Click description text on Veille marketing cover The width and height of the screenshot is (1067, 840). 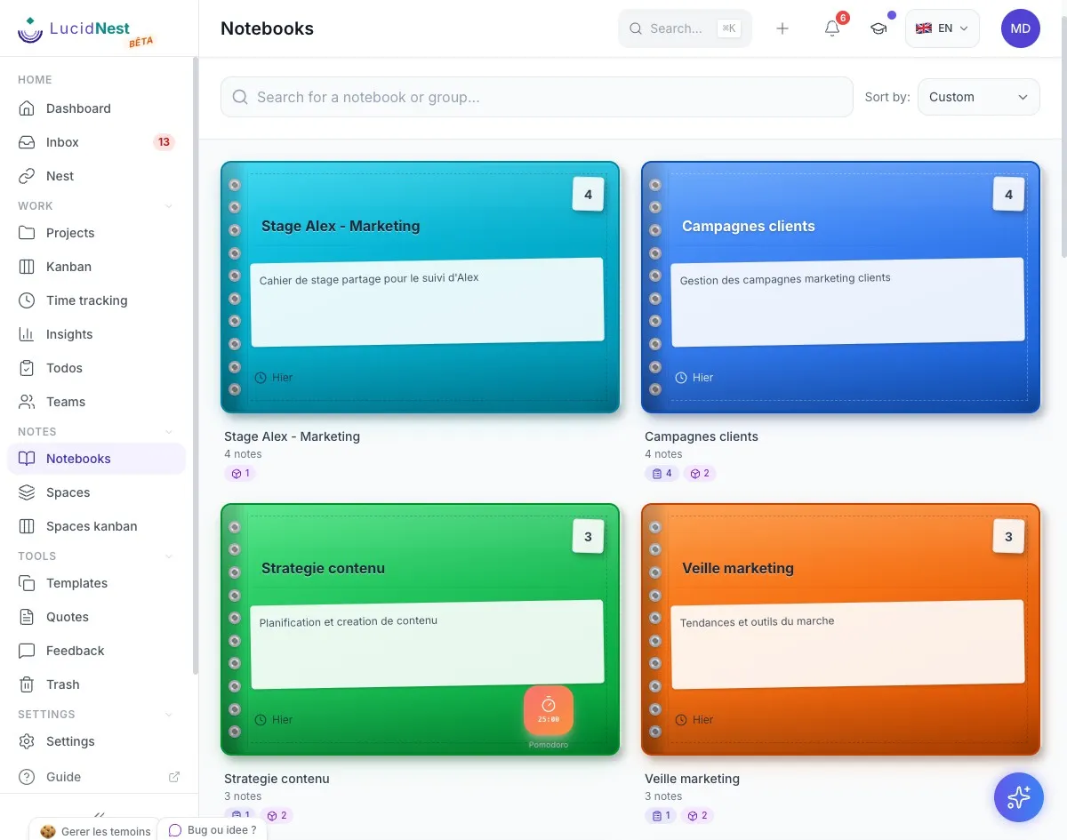click(757, 621)
